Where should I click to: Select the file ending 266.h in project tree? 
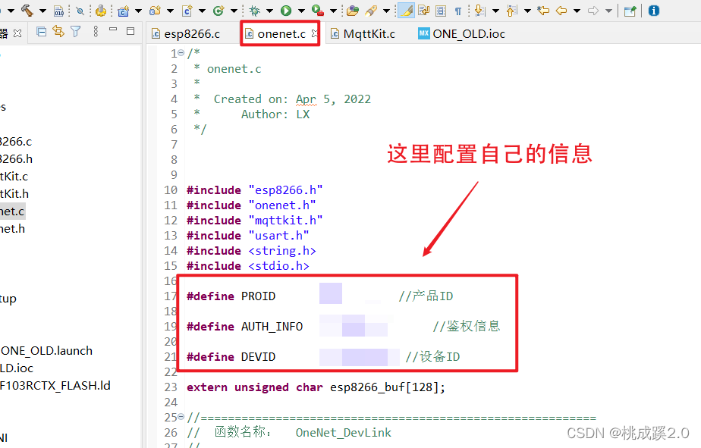(16, 159)
